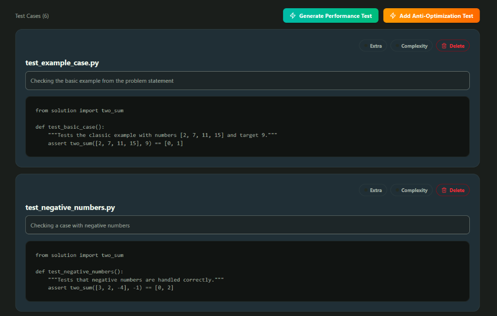
Task: Toggle Complexity on test_example_case.py card
Action: pyautogui.click(x=411, y=46)
